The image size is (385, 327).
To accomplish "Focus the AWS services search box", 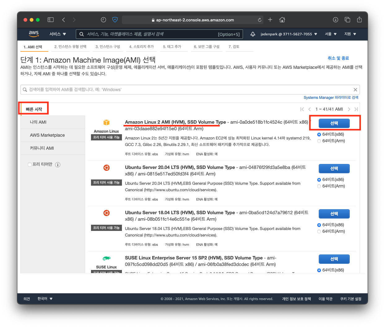I will coord(159,34).
